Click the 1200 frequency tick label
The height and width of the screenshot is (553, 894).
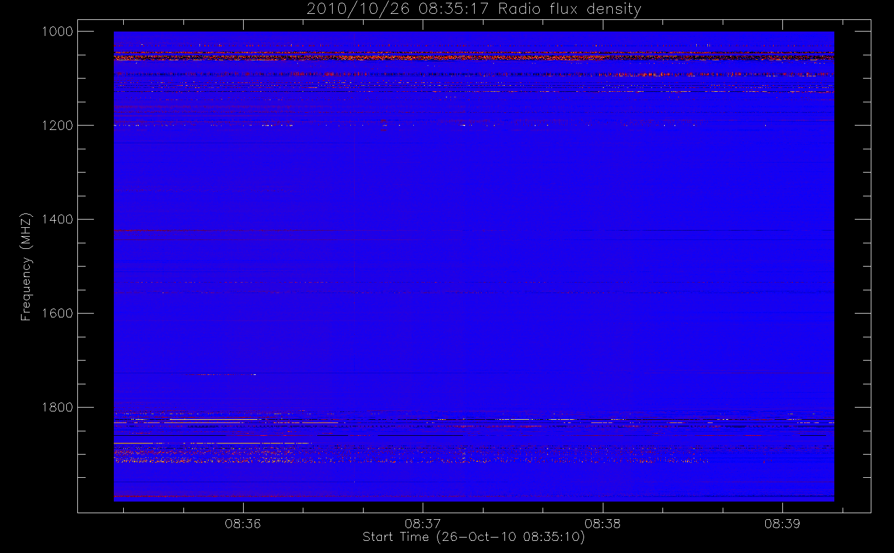pos(58,126)
